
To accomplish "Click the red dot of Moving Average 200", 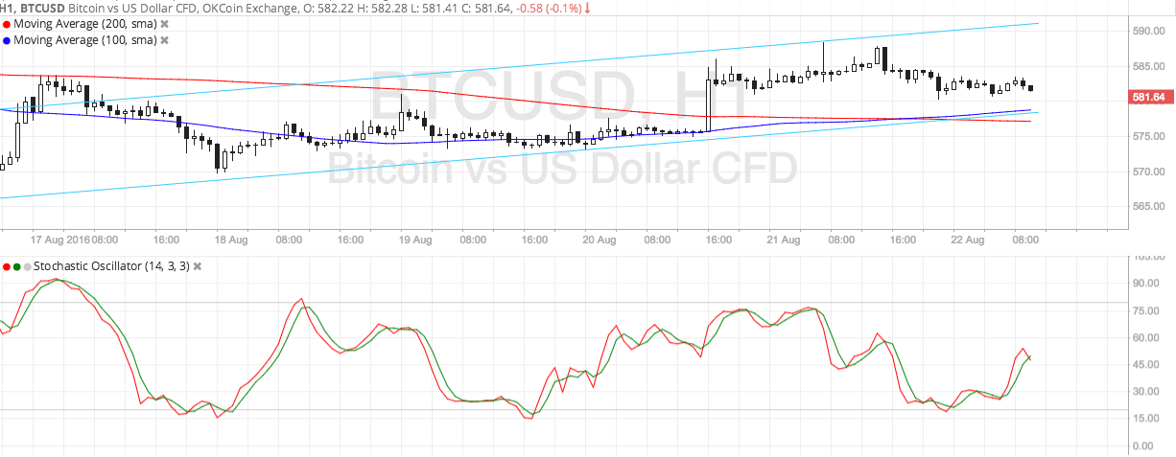I will [x=8, y=24].
